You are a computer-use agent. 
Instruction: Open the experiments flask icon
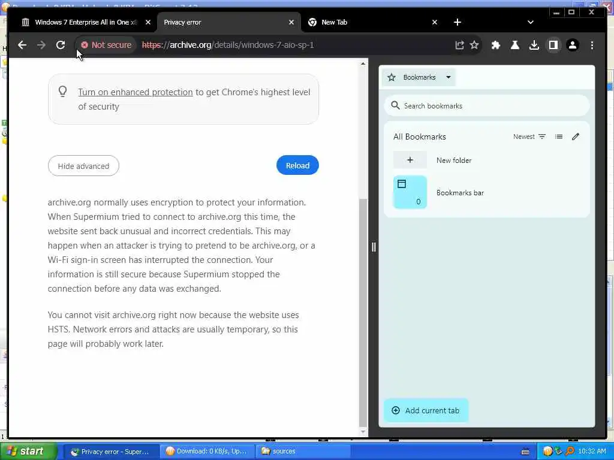515,45
